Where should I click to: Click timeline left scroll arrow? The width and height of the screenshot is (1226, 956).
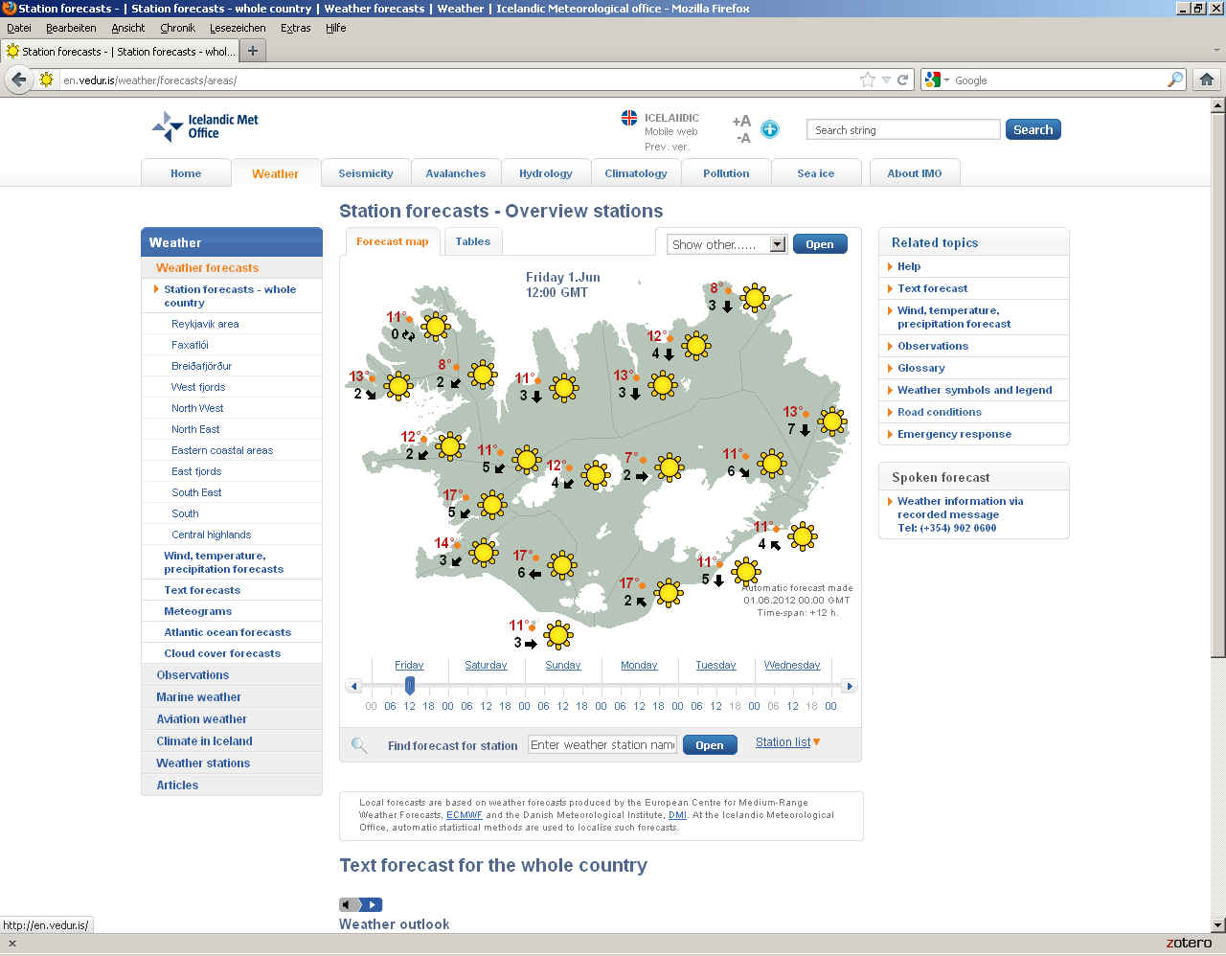[x=354, y=686]
